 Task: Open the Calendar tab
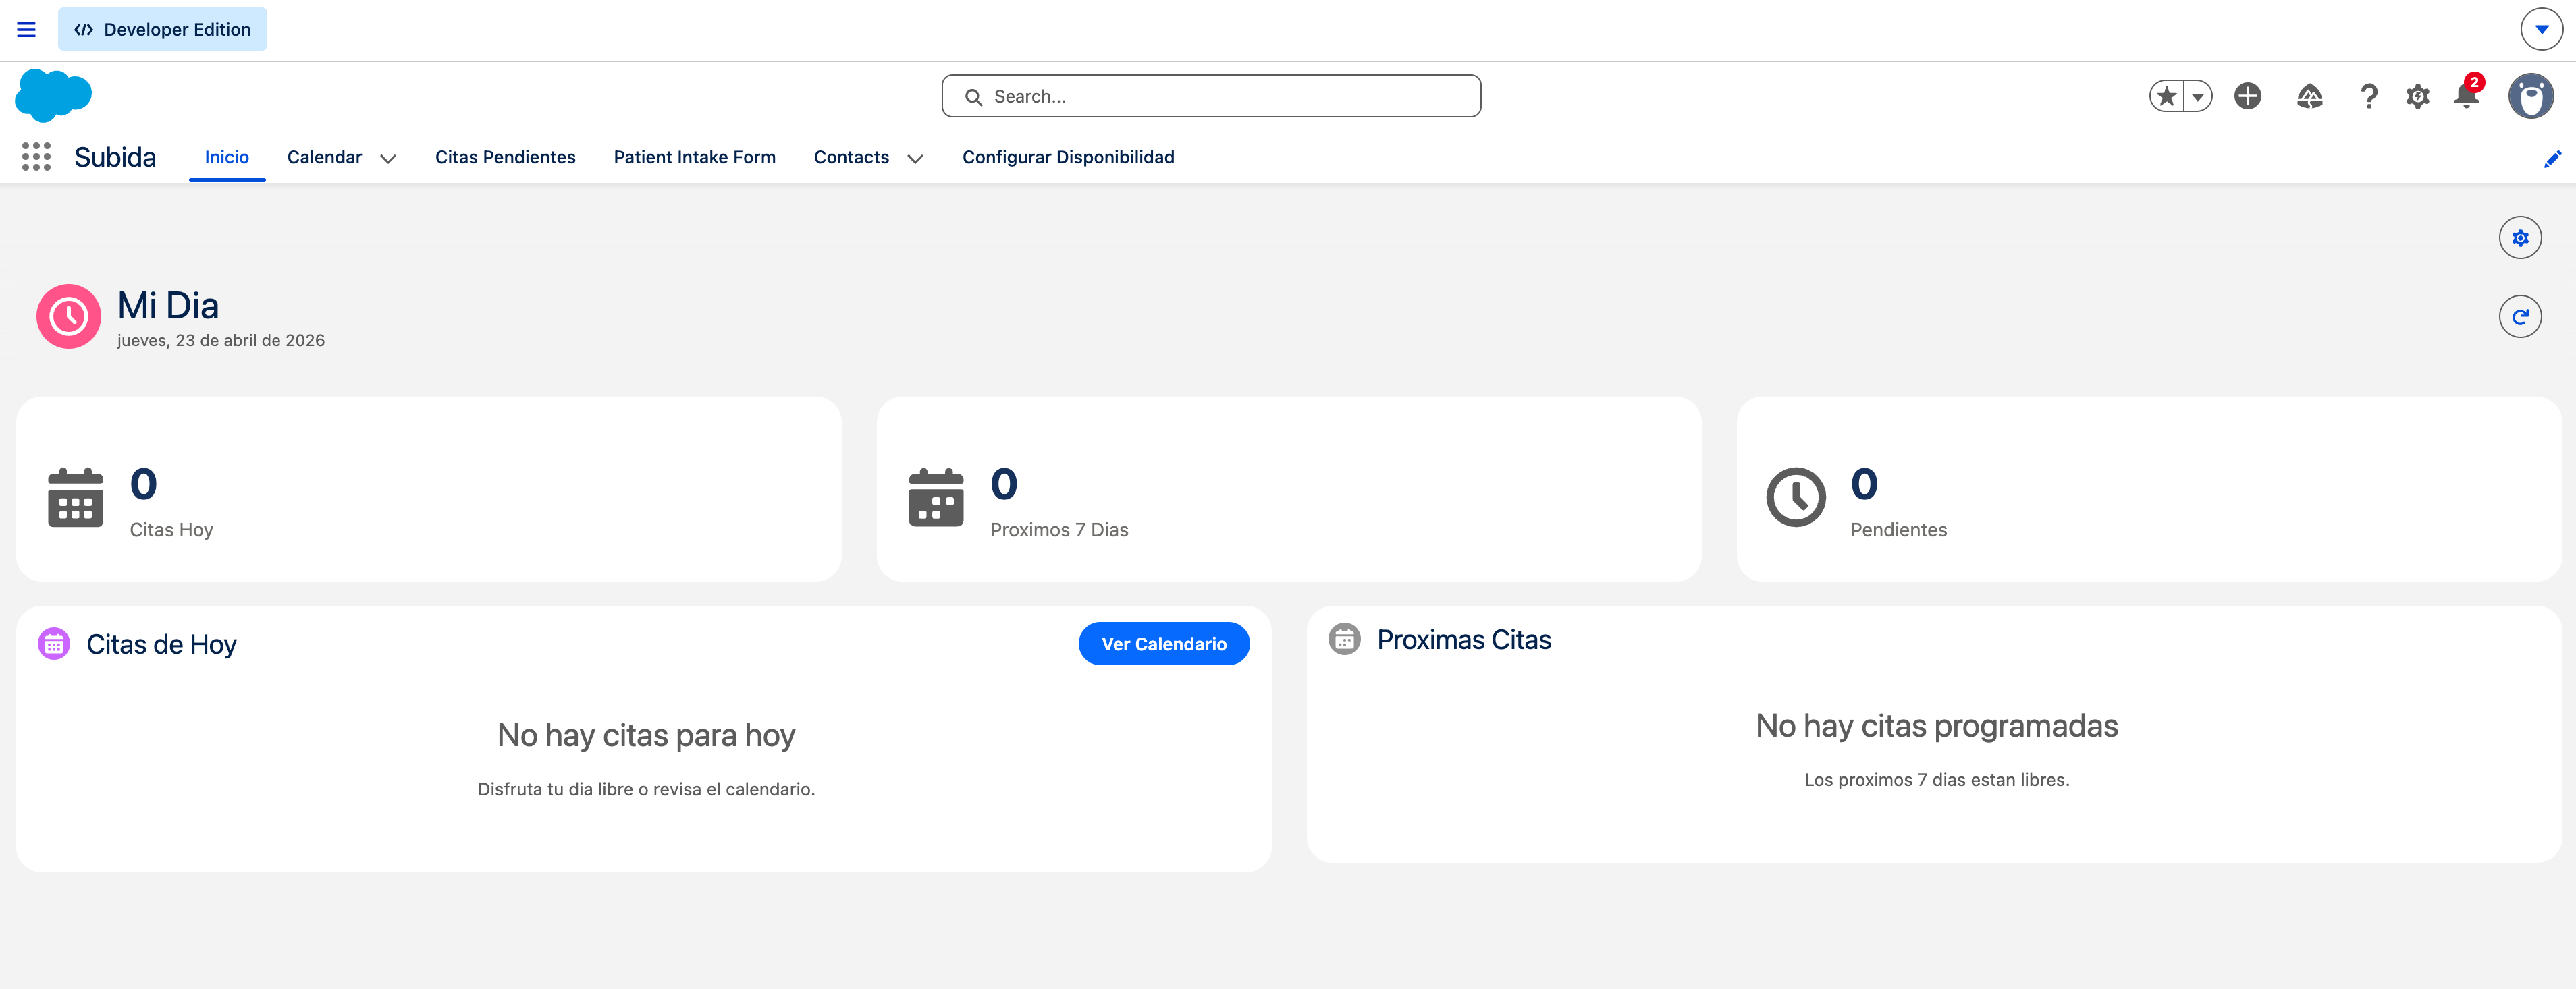click(324, 157)
